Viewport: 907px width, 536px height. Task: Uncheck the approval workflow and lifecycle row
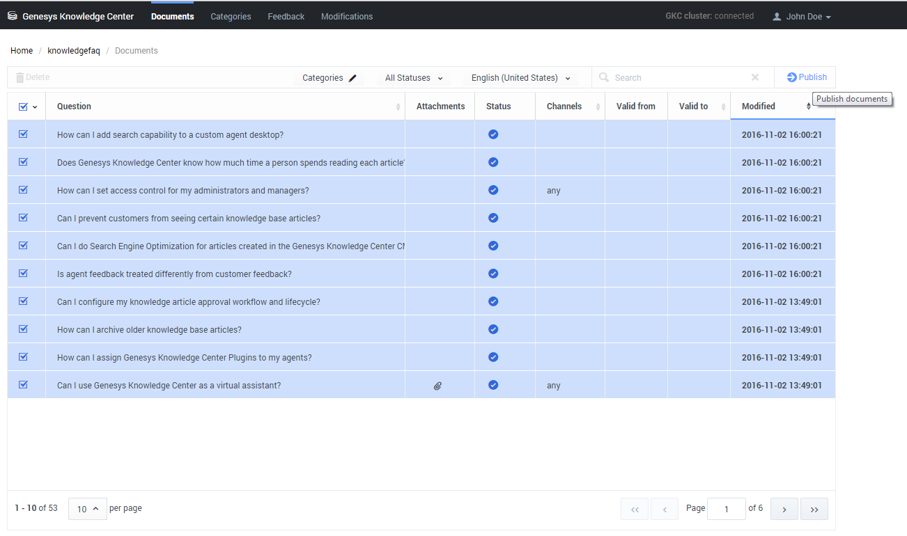coord(23,301)
